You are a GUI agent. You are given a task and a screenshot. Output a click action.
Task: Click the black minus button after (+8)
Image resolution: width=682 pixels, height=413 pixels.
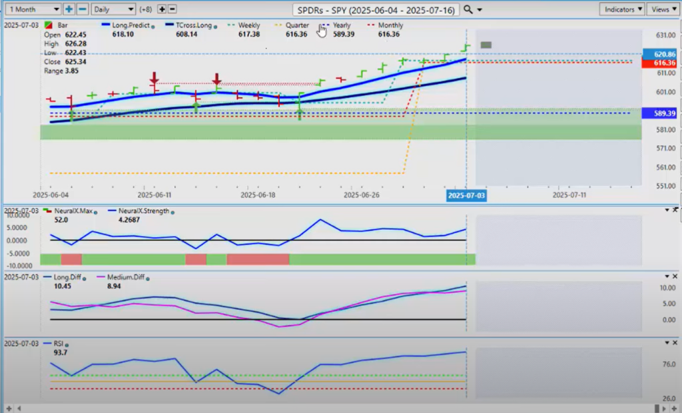pyautogui.click(x=172, y=9)
